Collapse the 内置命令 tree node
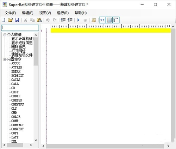 [5, 59]
